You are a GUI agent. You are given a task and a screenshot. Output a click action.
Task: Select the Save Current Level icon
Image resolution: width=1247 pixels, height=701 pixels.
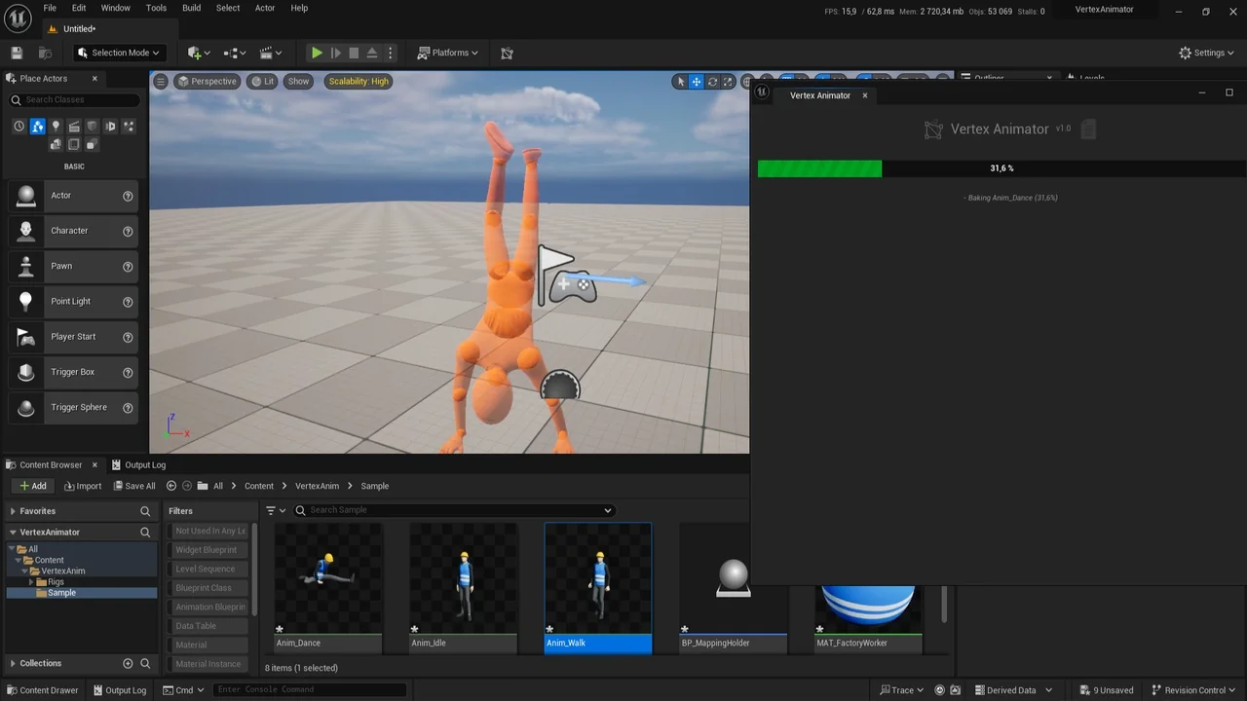(16, 53)
